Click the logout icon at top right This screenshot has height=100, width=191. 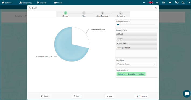point(189,3)
